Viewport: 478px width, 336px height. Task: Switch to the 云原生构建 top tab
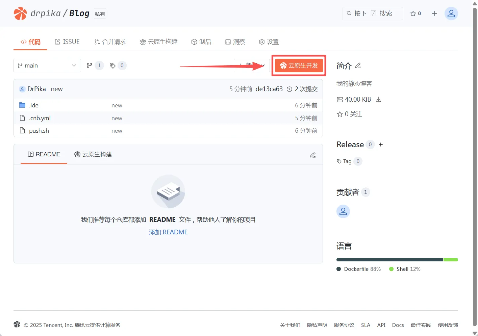point(159,42)
